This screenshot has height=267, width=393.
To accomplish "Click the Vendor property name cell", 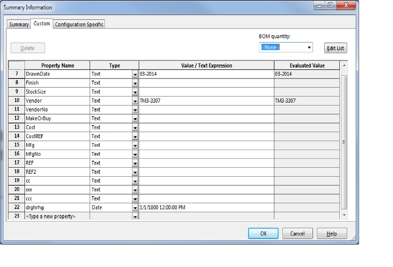I will (x=57, y=101).
